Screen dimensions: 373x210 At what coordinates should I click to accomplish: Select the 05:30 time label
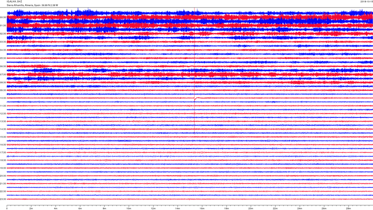[x=3, y=58]
